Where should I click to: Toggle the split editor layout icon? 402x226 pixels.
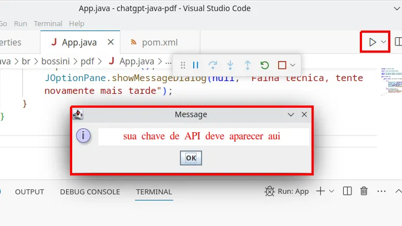coord(399,42)
